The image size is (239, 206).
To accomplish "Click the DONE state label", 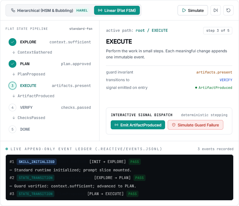I will pyautogui.click(x=25, y=129).
